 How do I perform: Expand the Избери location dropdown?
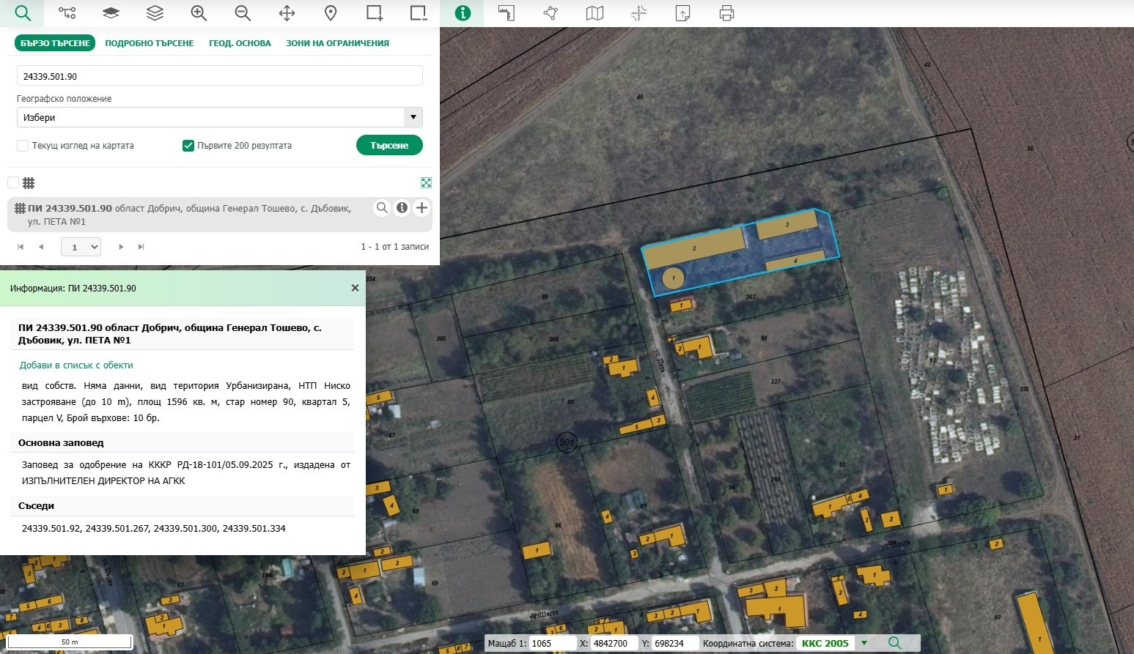click(x=220, y=117)
